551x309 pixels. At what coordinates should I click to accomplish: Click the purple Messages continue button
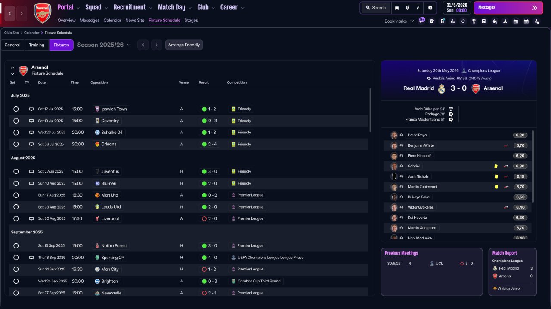[508, 8]
